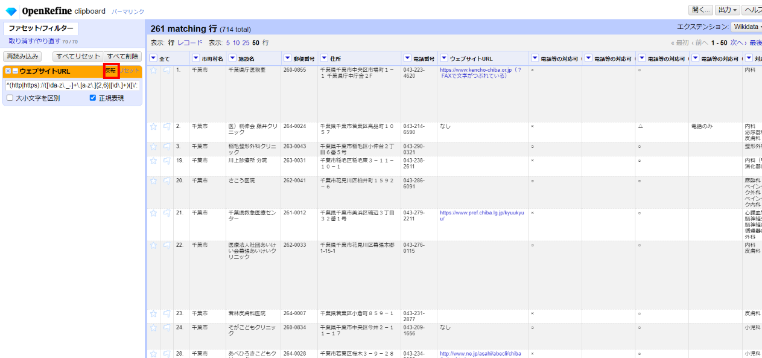The height and width of the screenshot is (358, 762).
Task: Open the 市町村名 column dropdown
Action: click(195, 59)
